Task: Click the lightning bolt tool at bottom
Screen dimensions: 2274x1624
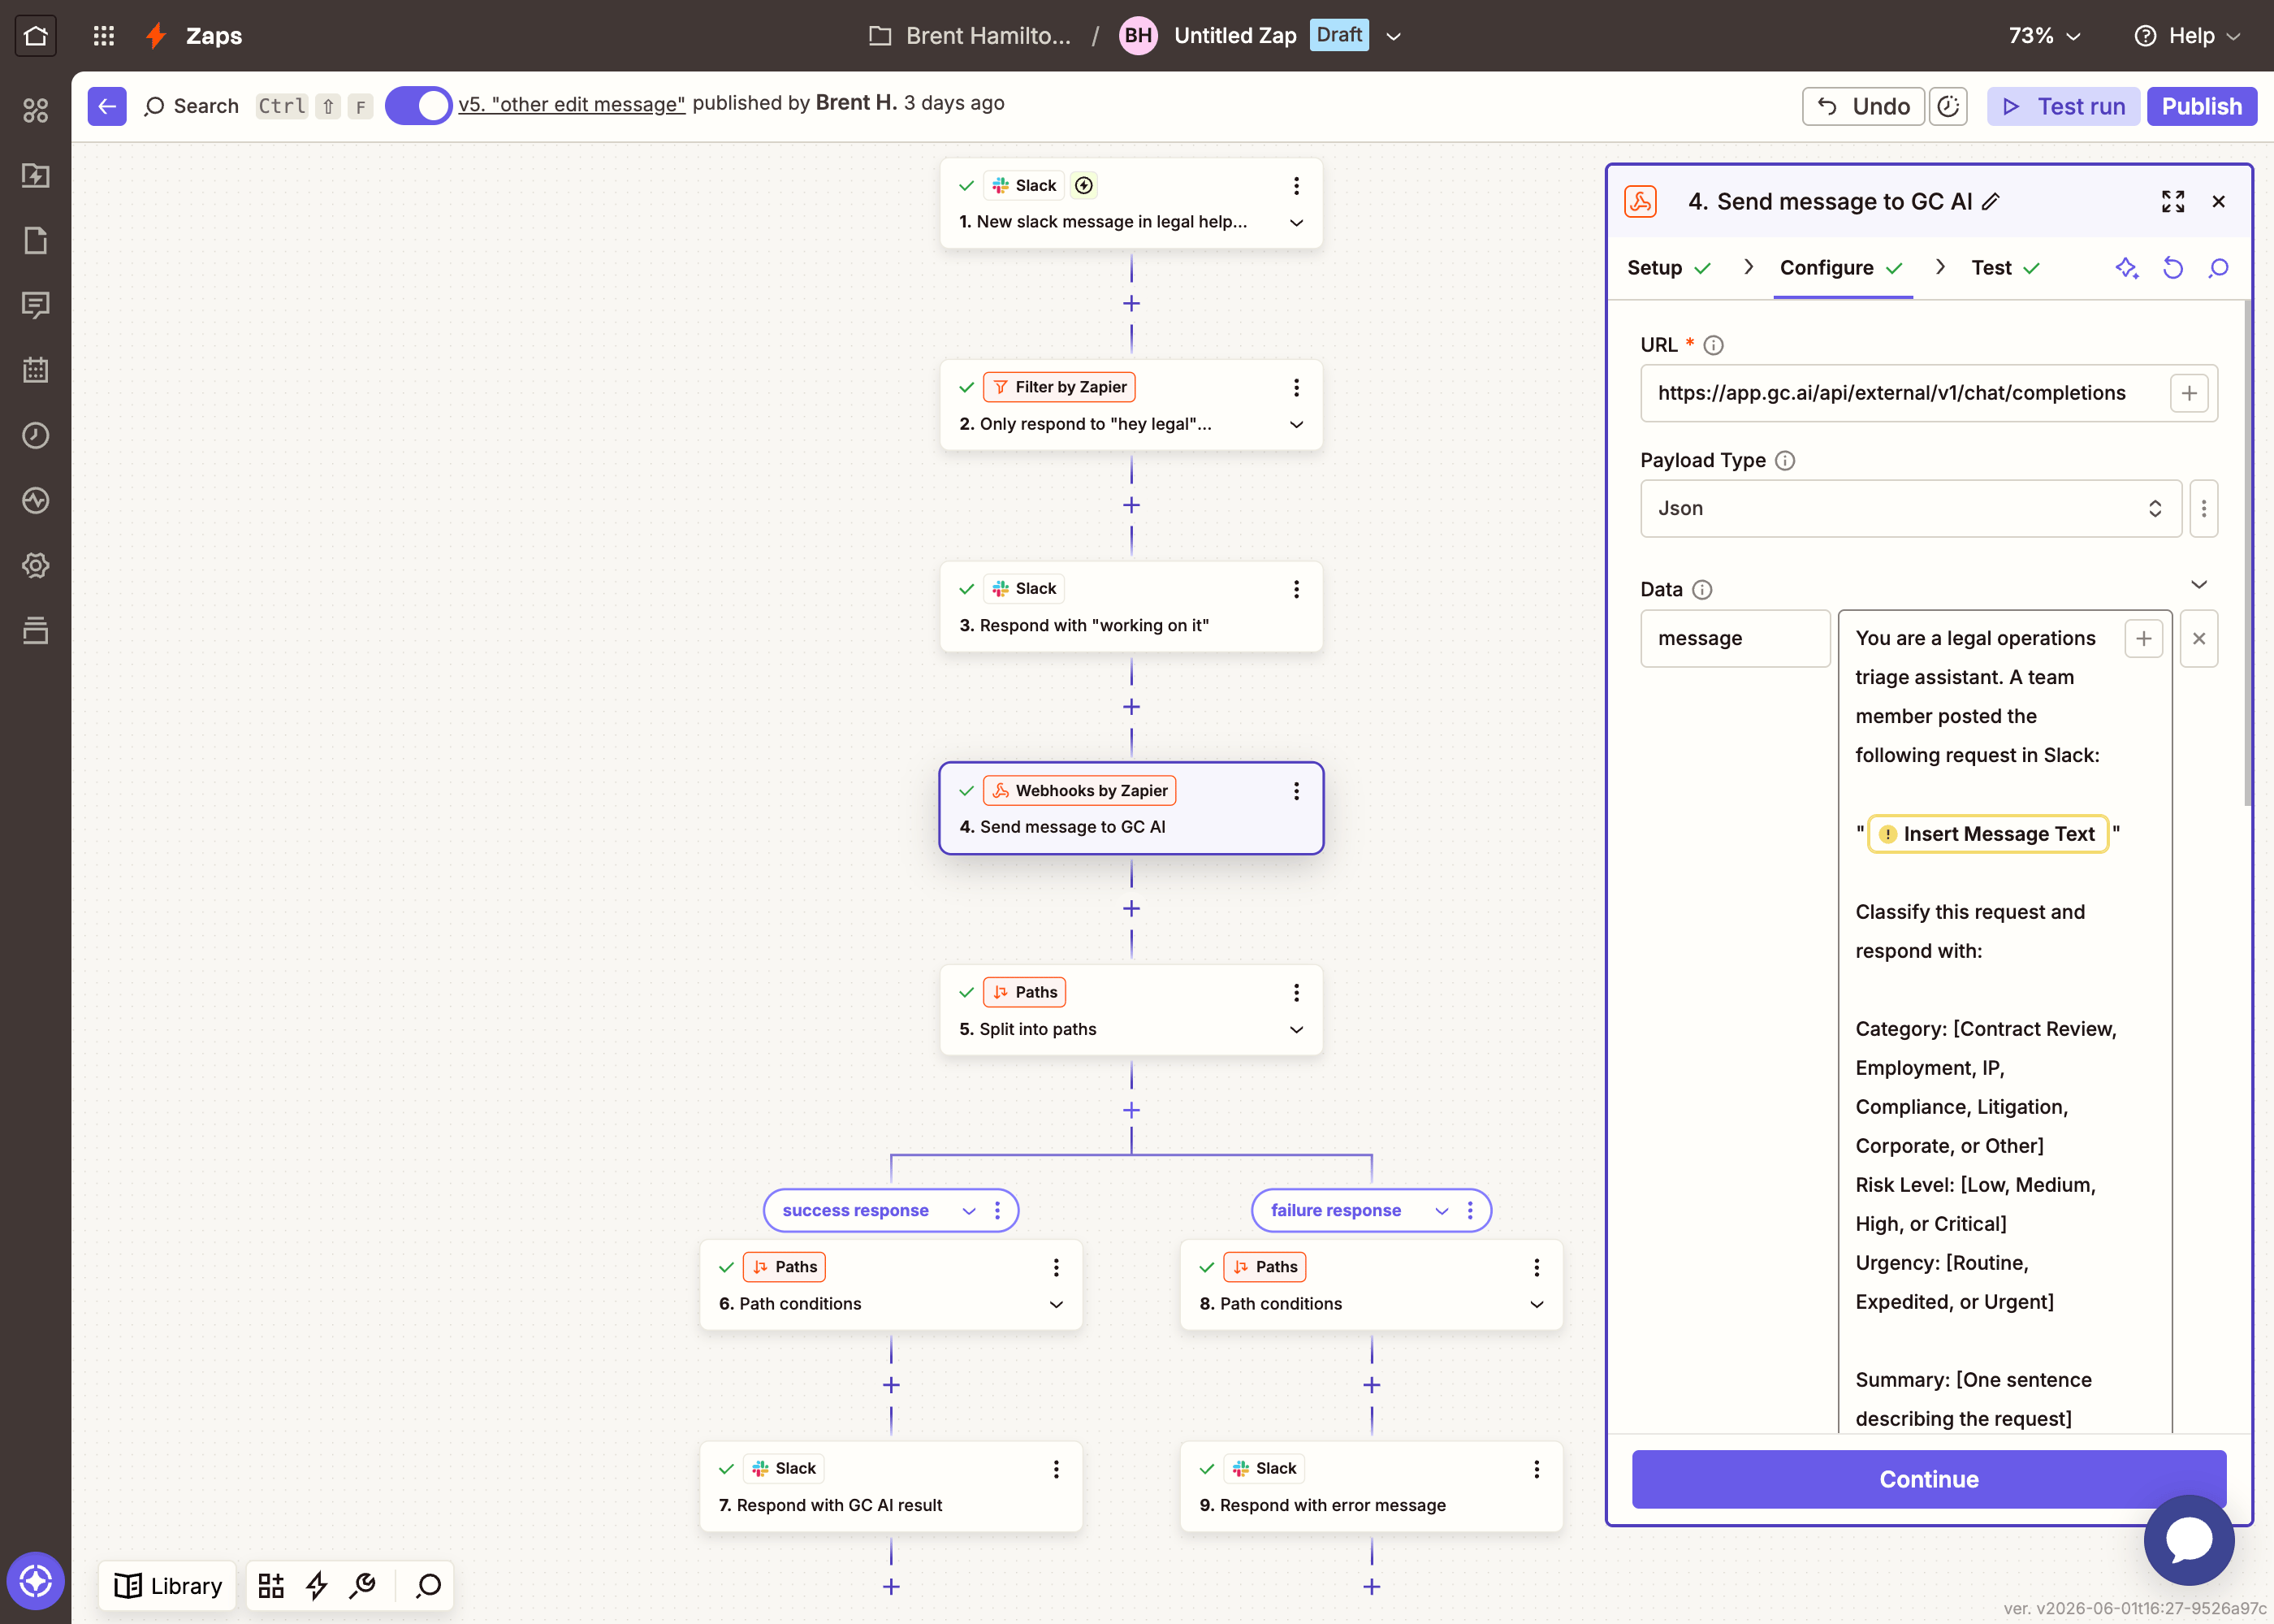Action: (317, 1586)
